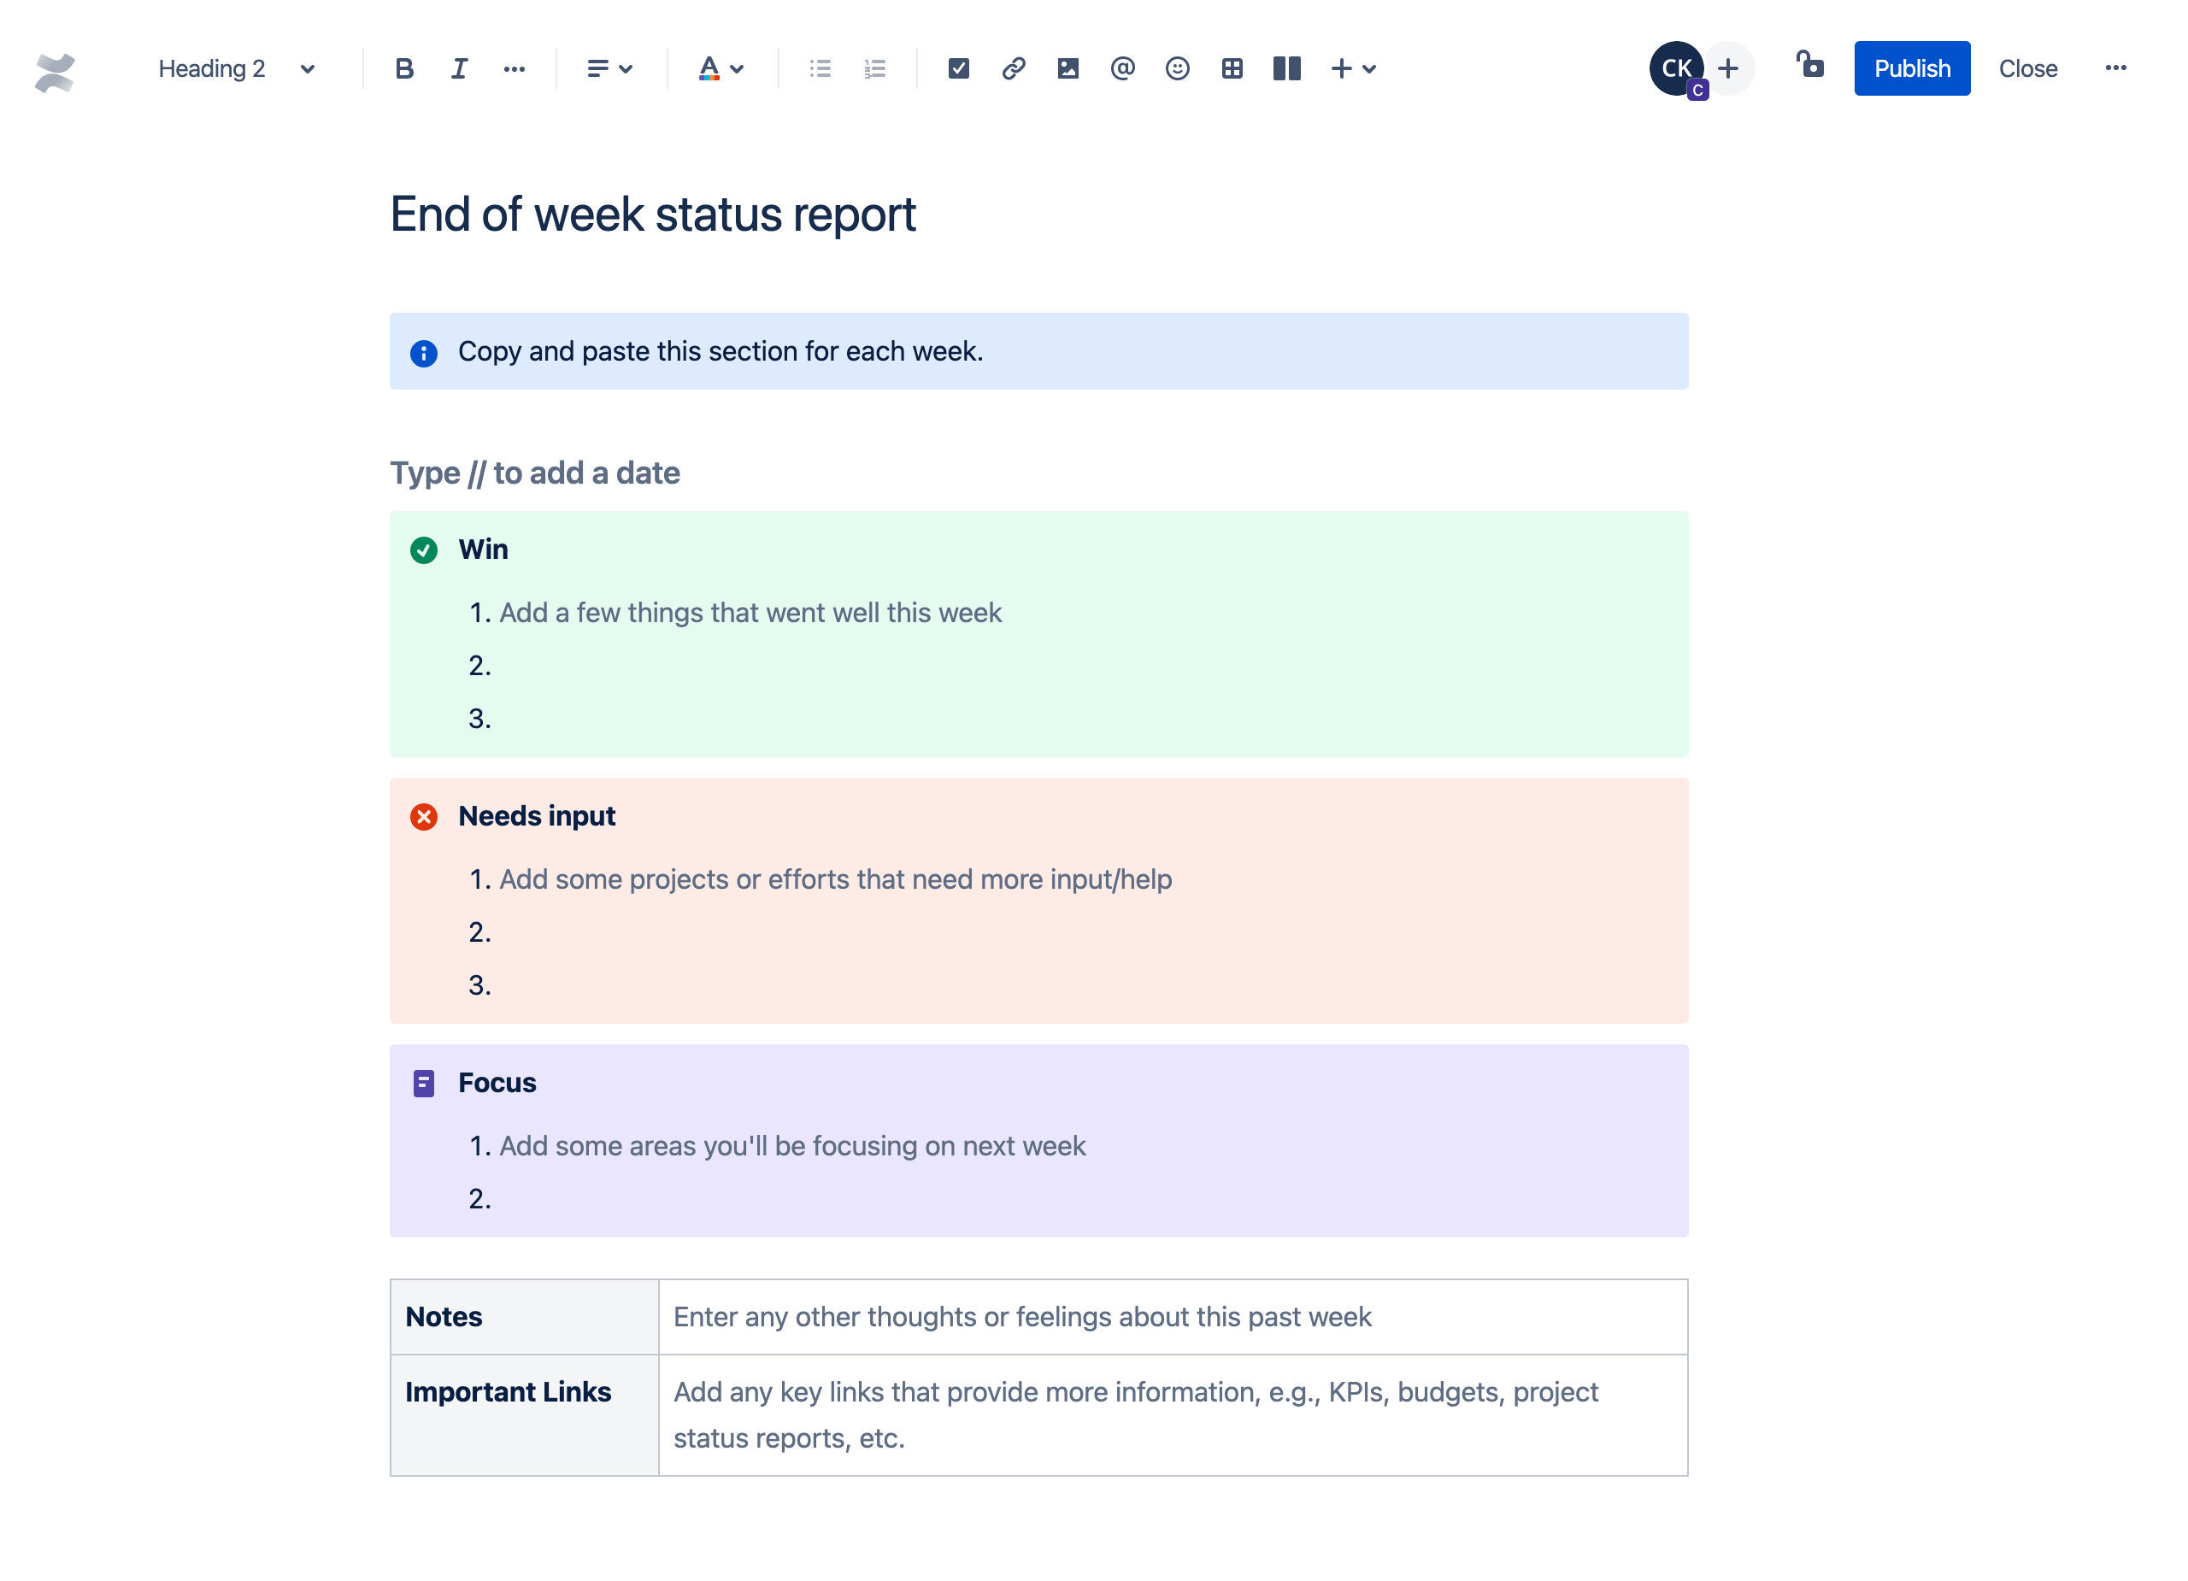Open the numbered list tool
Viewport: 2188px width, 1581px height.
pyautogui.click(x=873, y=68)
